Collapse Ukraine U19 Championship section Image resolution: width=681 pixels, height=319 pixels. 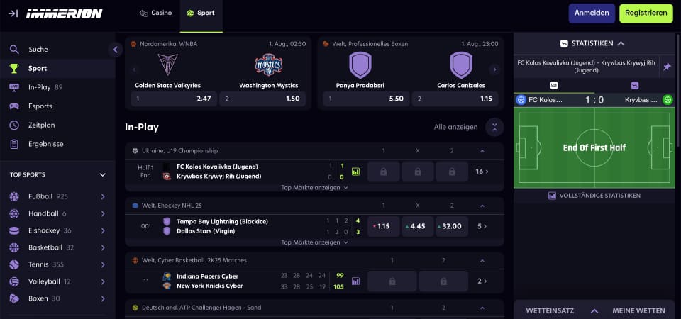pyautogui.click(x=482, y=151)
